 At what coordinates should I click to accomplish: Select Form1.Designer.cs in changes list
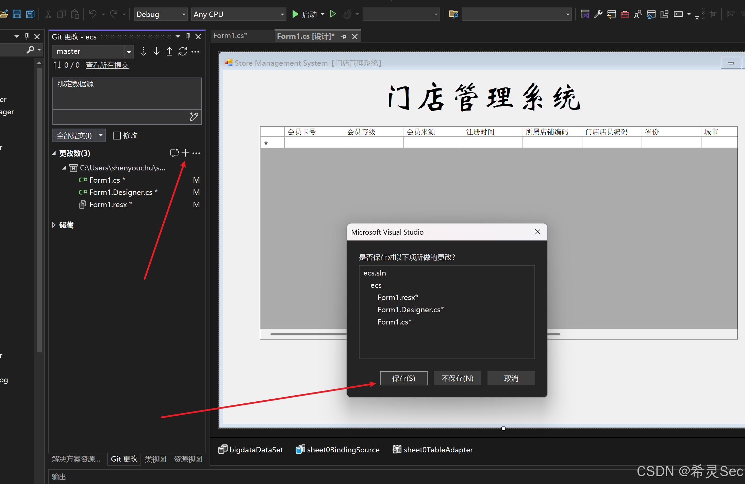tap(120, 192)
